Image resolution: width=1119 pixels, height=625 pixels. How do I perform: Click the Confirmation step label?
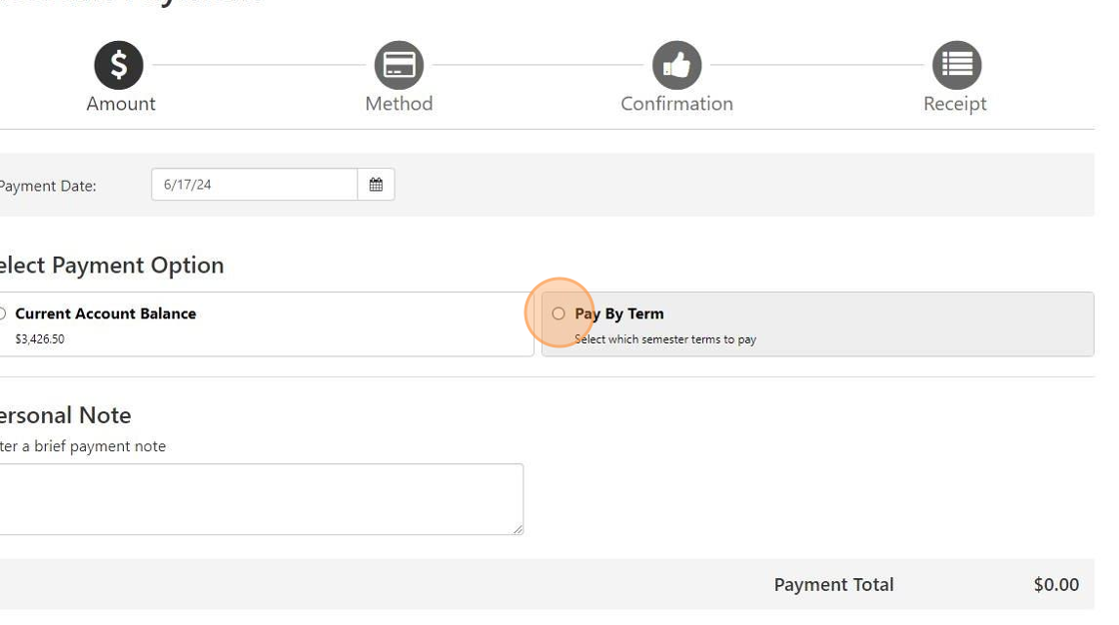pos(676,104)
